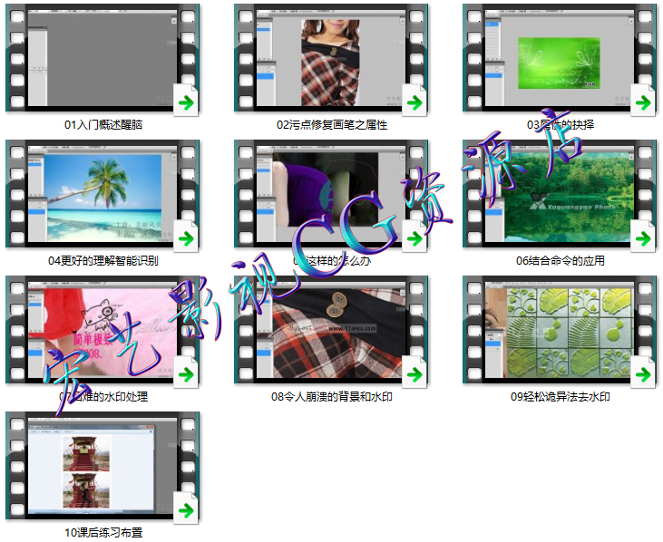Click the green arrow shortcut icon on 08令人崩溃的背景和水印
This screenshot has width=663, height=542.
[x=414, y=373]
